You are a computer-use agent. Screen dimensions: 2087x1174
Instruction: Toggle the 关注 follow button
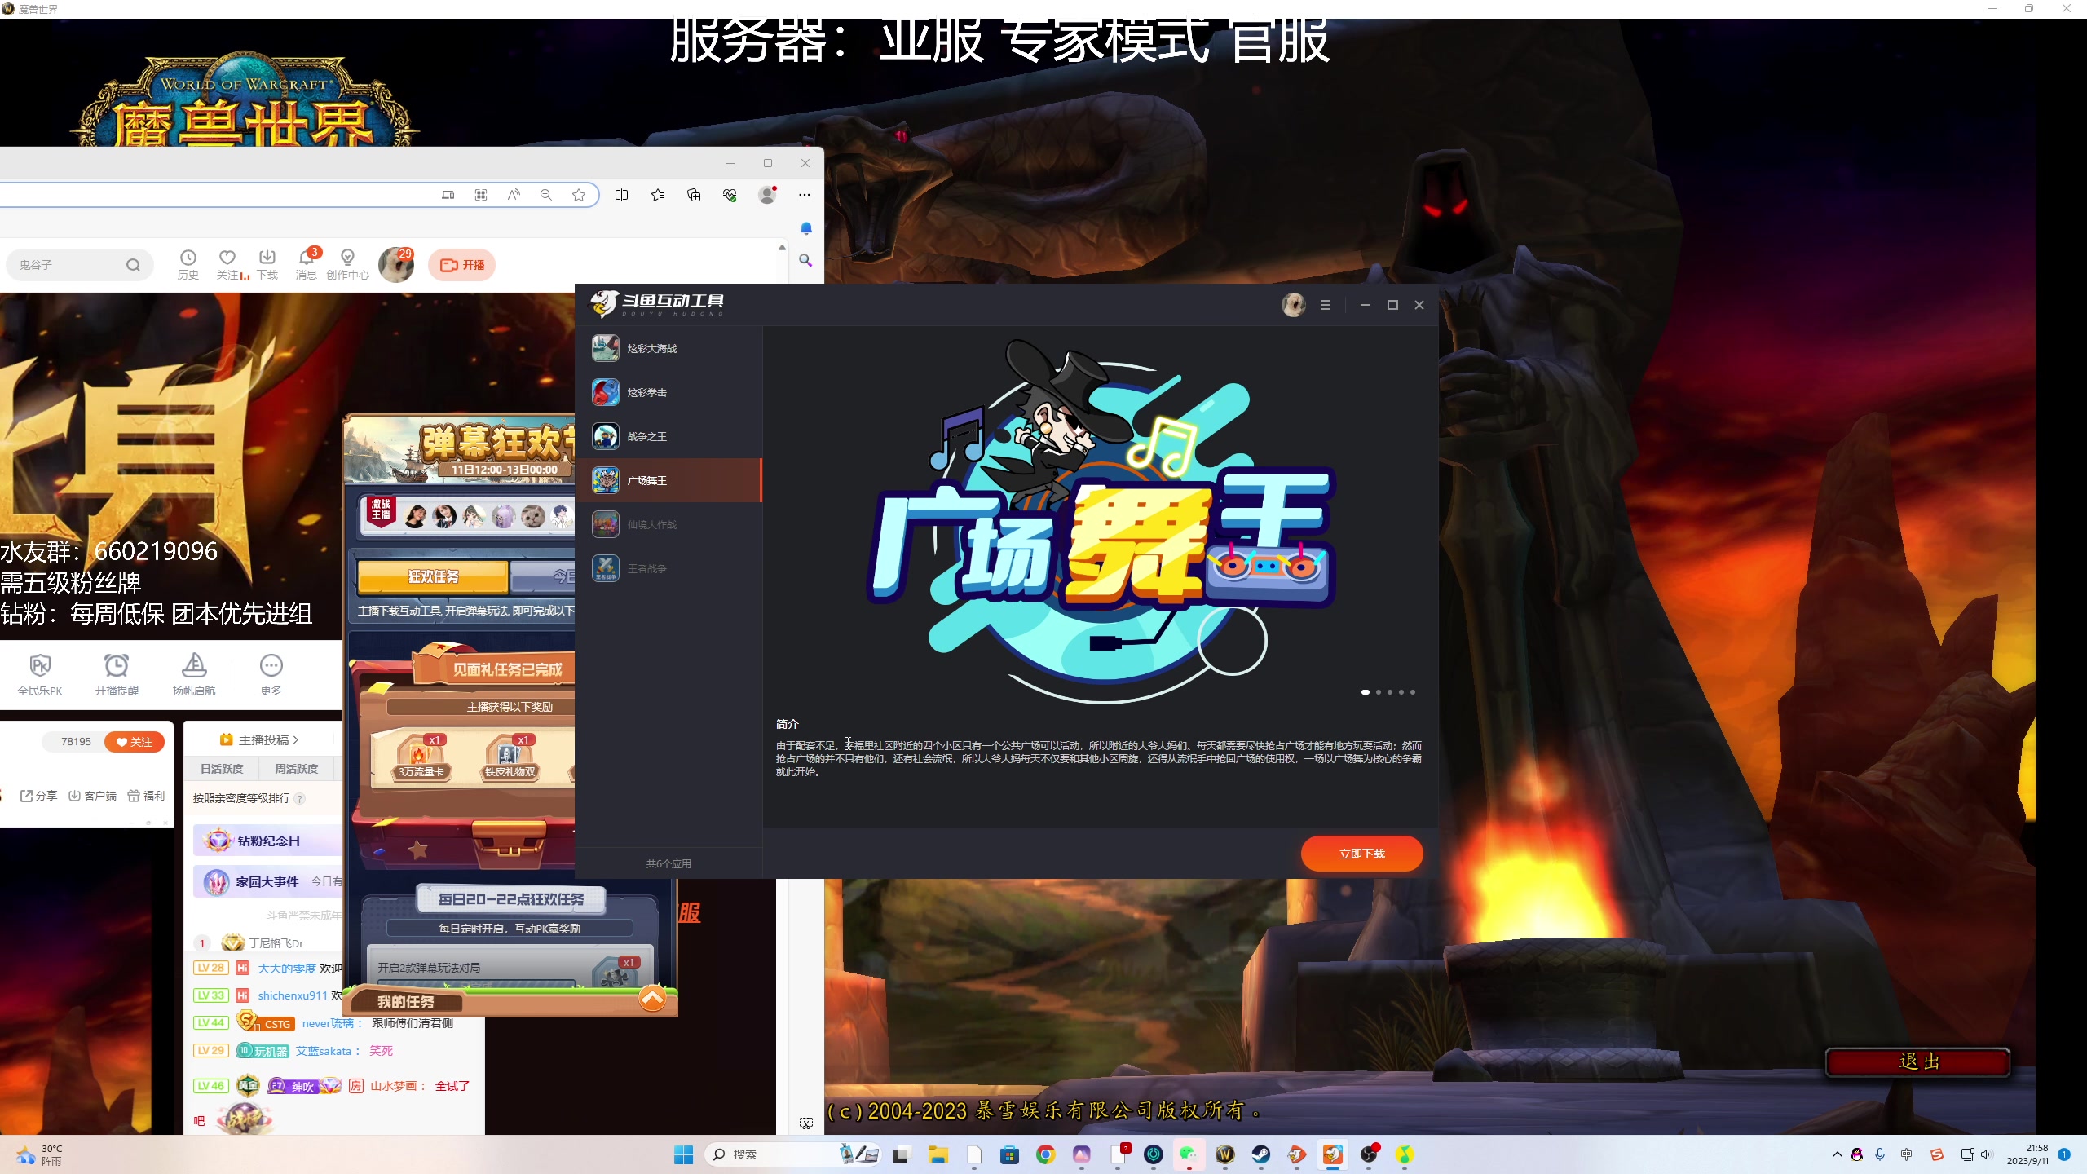pos(135,742)
